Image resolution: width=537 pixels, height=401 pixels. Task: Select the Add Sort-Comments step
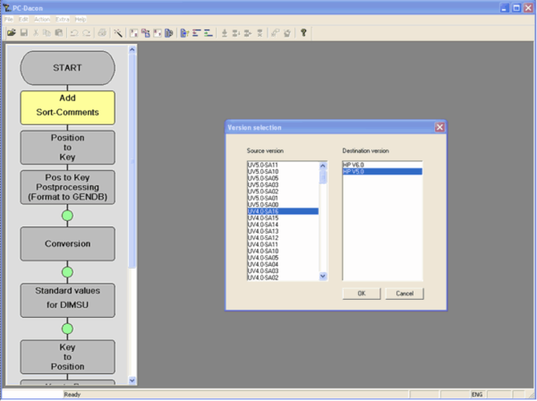tap(67, 107)
